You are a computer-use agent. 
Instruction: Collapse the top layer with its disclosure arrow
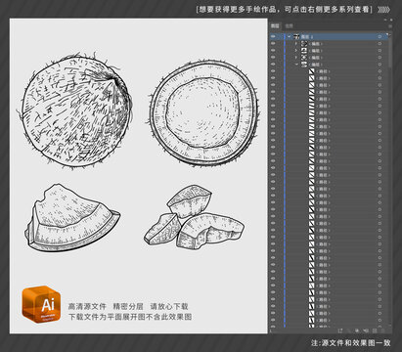coord(289,37)
